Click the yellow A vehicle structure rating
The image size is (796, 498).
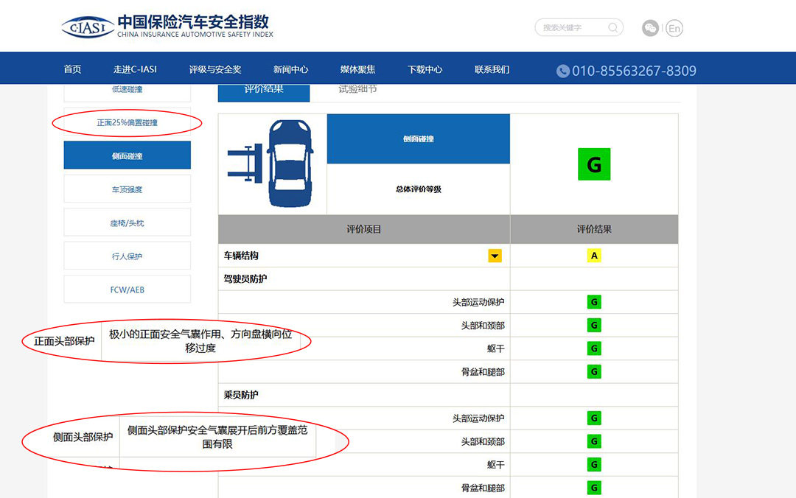(593, 256)
